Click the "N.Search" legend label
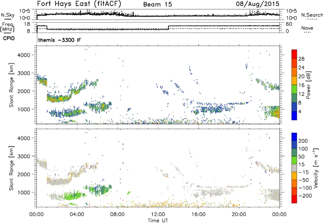The height and width of the screenshot is (223, 323). (312, 15)
